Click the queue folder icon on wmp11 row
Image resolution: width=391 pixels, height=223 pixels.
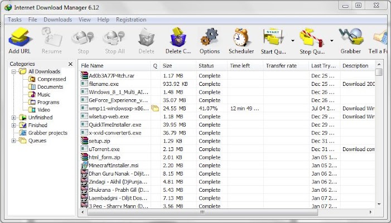tap(155, 108)
